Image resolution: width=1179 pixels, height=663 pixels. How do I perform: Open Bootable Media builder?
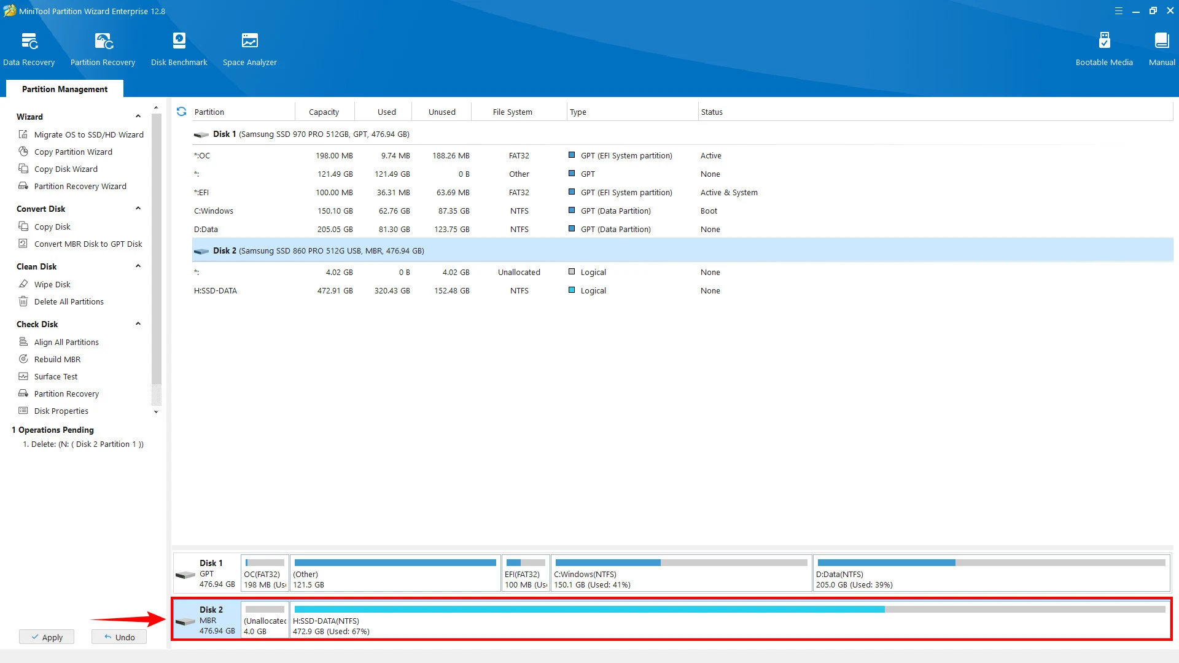(1104, 49)
